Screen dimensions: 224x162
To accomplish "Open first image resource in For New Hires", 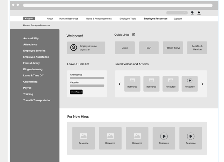I will (x=83, y=138).
